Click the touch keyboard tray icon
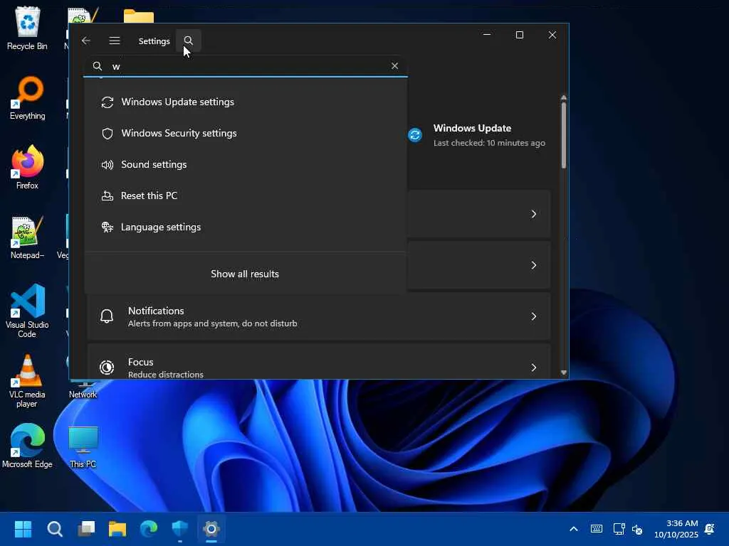 [597, 529]
